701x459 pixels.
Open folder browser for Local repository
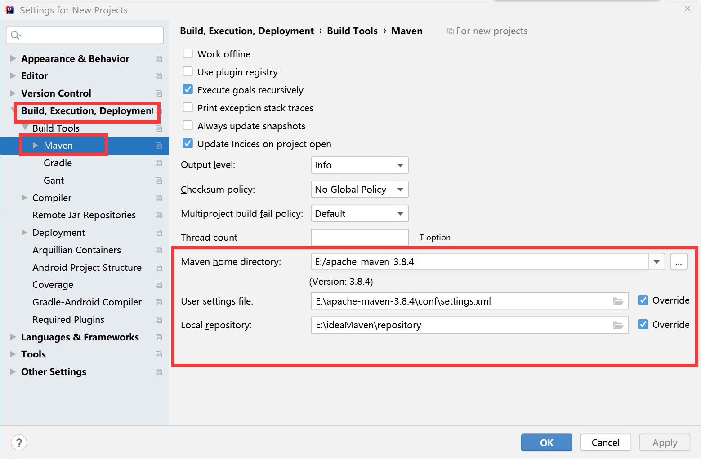[x=618, y=325]
